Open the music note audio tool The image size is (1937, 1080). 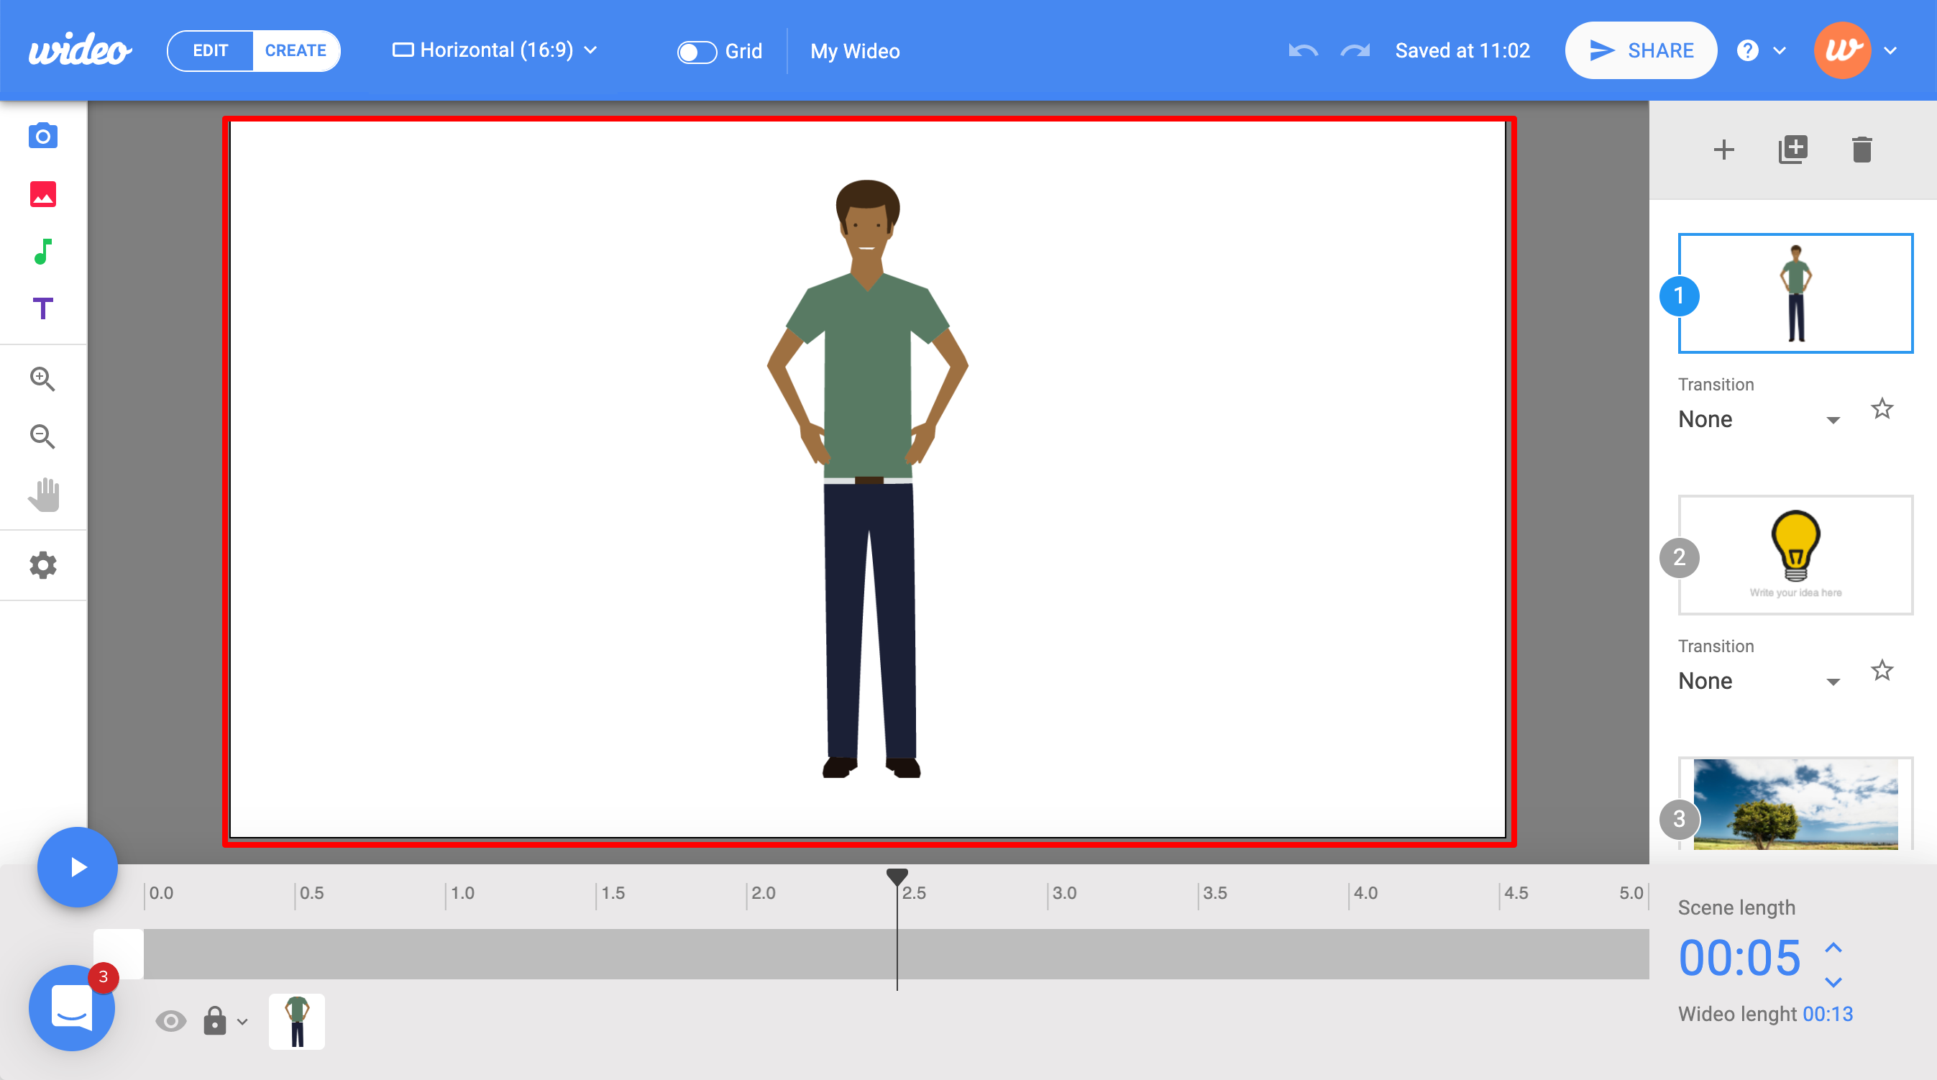43,251
